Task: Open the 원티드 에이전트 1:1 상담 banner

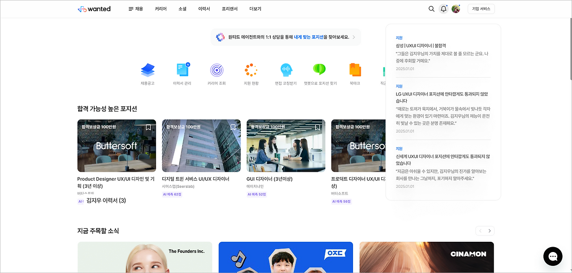Action: (286, 37)
